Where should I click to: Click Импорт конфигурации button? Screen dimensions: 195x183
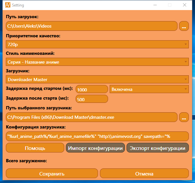[x=95, y=148]
